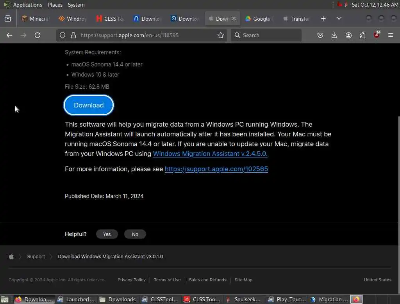The width and height of the screenshot is (400, 304).
Task: Open the Firefox downloads panel
Action: click(334, 35)
